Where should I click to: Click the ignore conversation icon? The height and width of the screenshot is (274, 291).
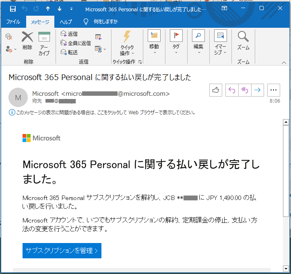pyautogui.click(x=9, y=37)
